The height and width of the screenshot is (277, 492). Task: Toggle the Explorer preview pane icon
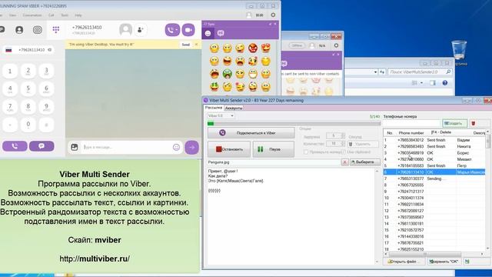click(433, 83)
